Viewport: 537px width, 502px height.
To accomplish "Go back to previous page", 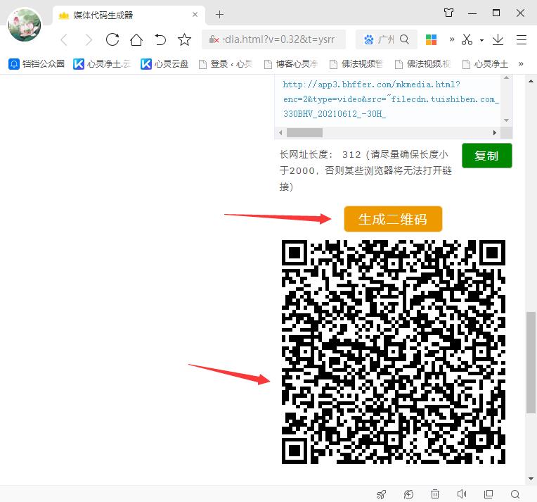I will tap(64, 40).
